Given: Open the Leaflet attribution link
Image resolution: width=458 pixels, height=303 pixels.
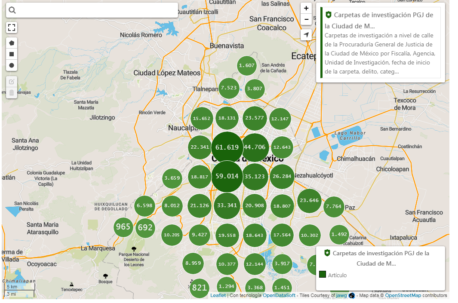Looking at the screenshot, I should point(218,295).
